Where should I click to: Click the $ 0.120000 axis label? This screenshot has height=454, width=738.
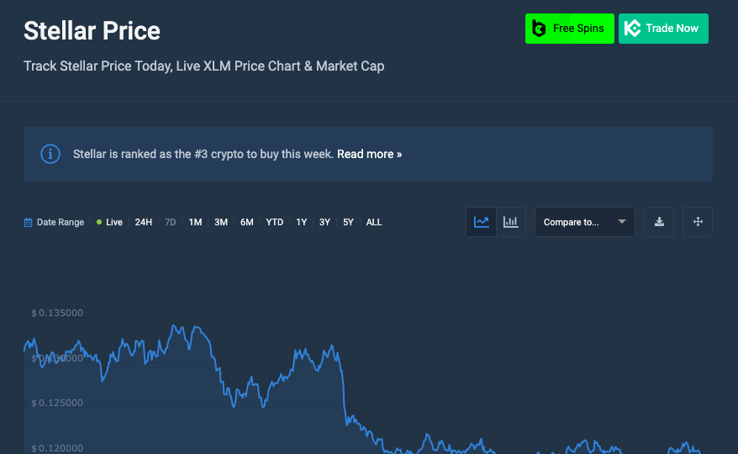[x=57, y=448]
